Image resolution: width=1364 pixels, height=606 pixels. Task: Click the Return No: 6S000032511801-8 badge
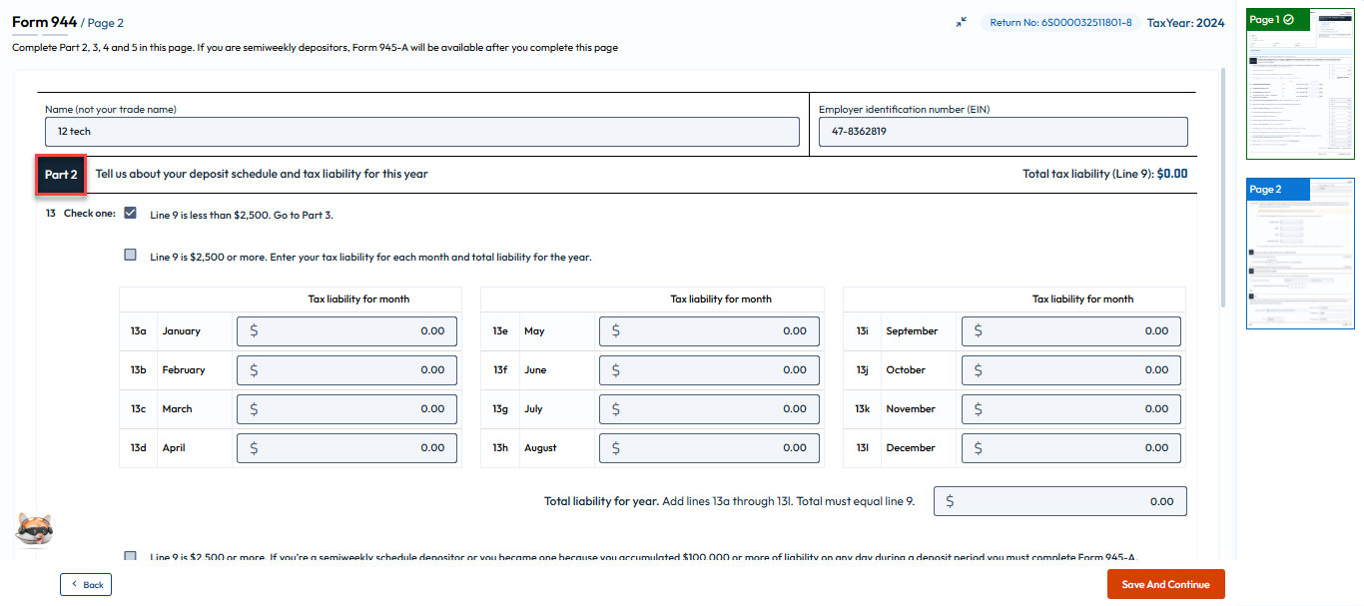click(x=1060, y=22)
